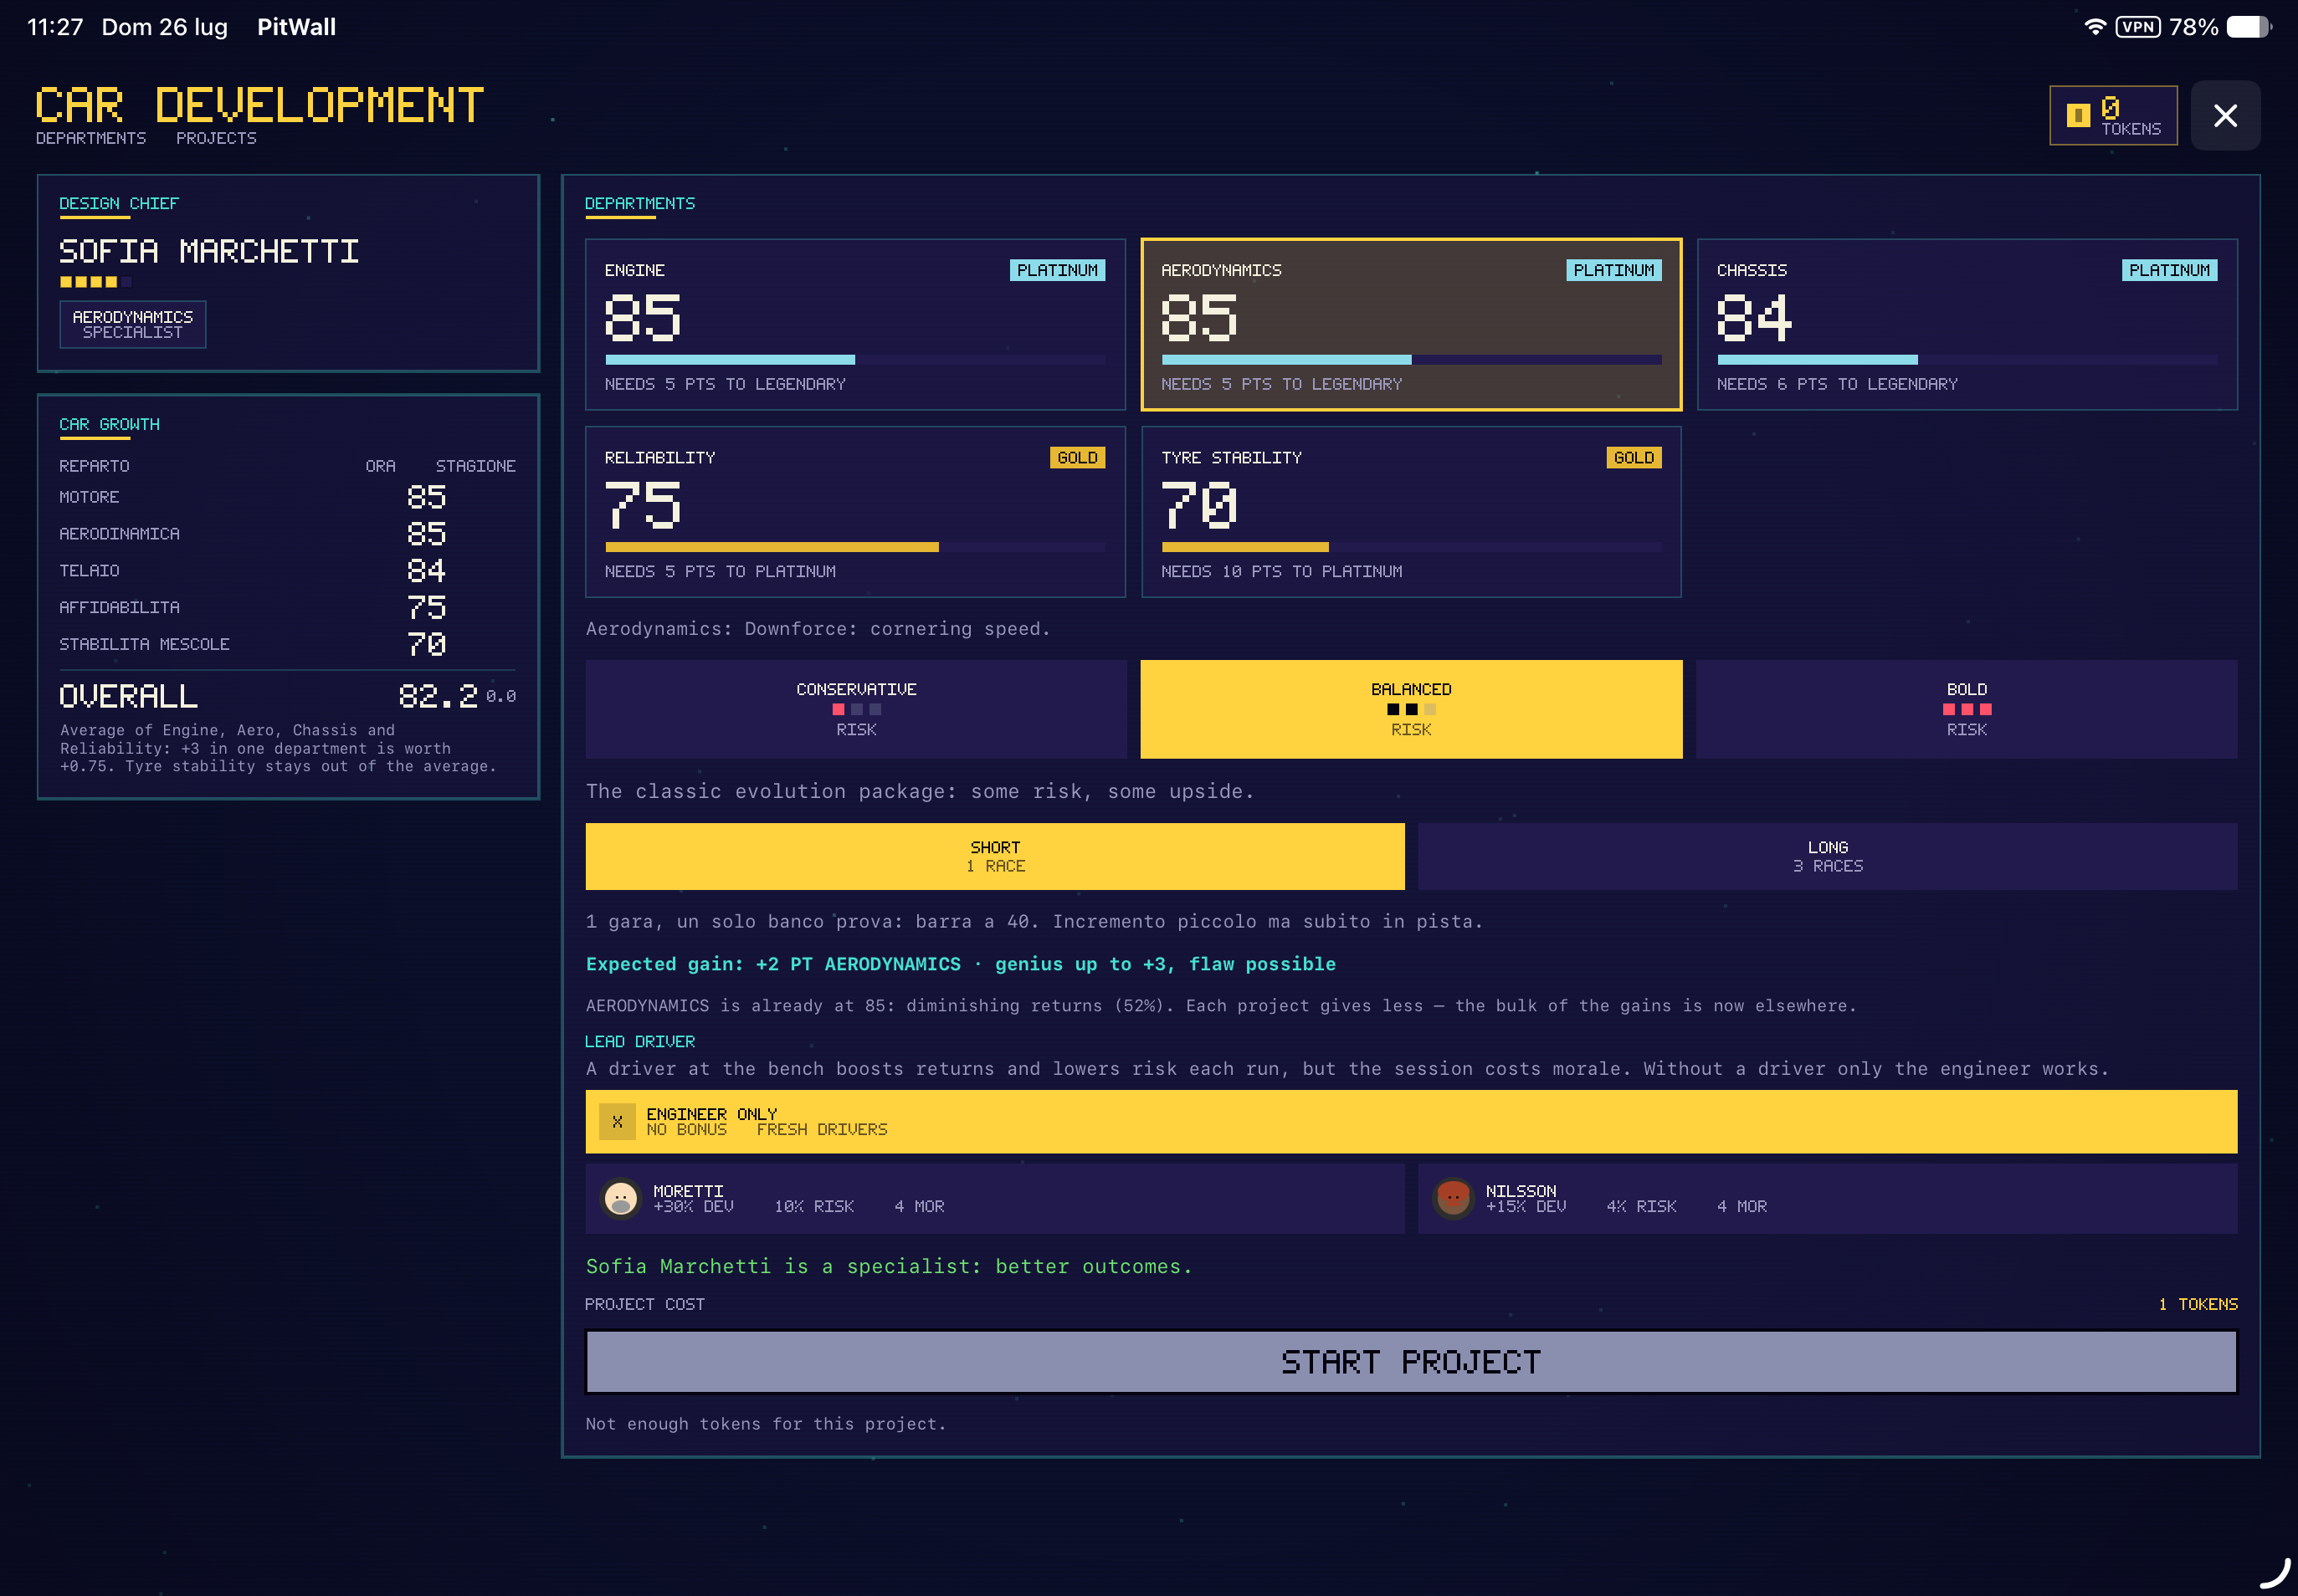
Task: Choose the Short 1 race duration
Action: click(994, 856)
